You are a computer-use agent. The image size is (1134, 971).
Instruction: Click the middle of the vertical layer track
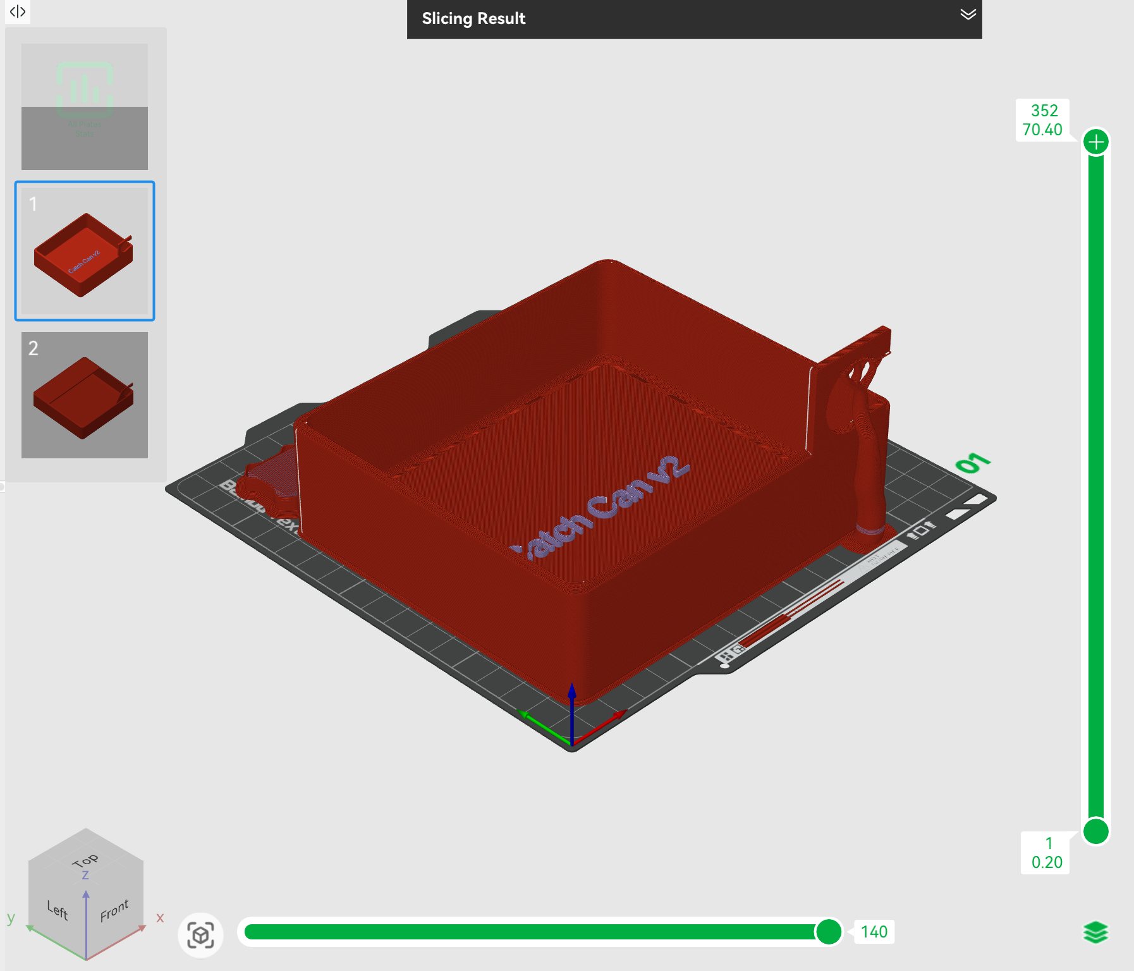(x=1096, y=487)
